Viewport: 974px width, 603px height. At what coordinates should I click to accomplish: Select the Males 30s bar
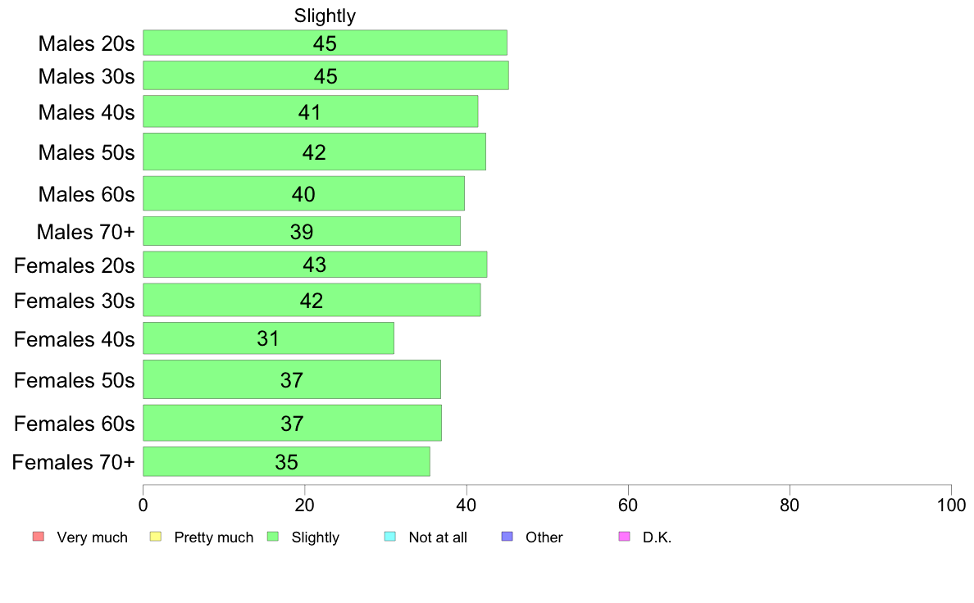pos(325,75)
